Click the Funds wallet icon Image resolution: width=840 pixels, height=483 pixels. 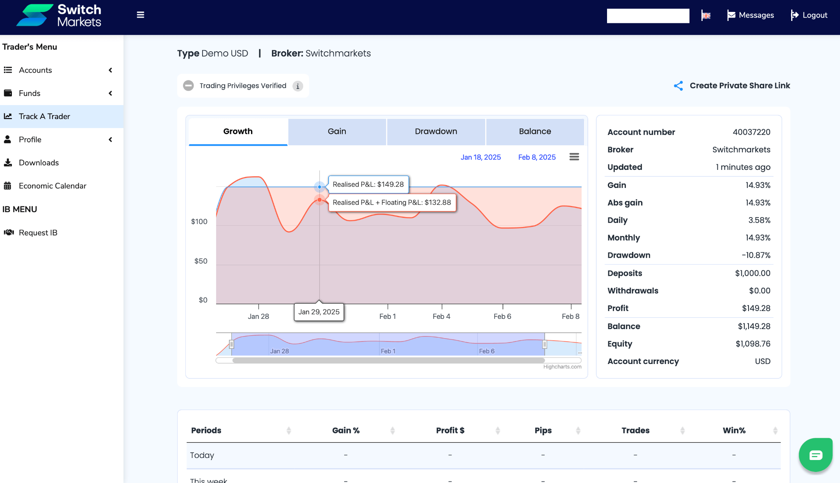coord(8,93)
